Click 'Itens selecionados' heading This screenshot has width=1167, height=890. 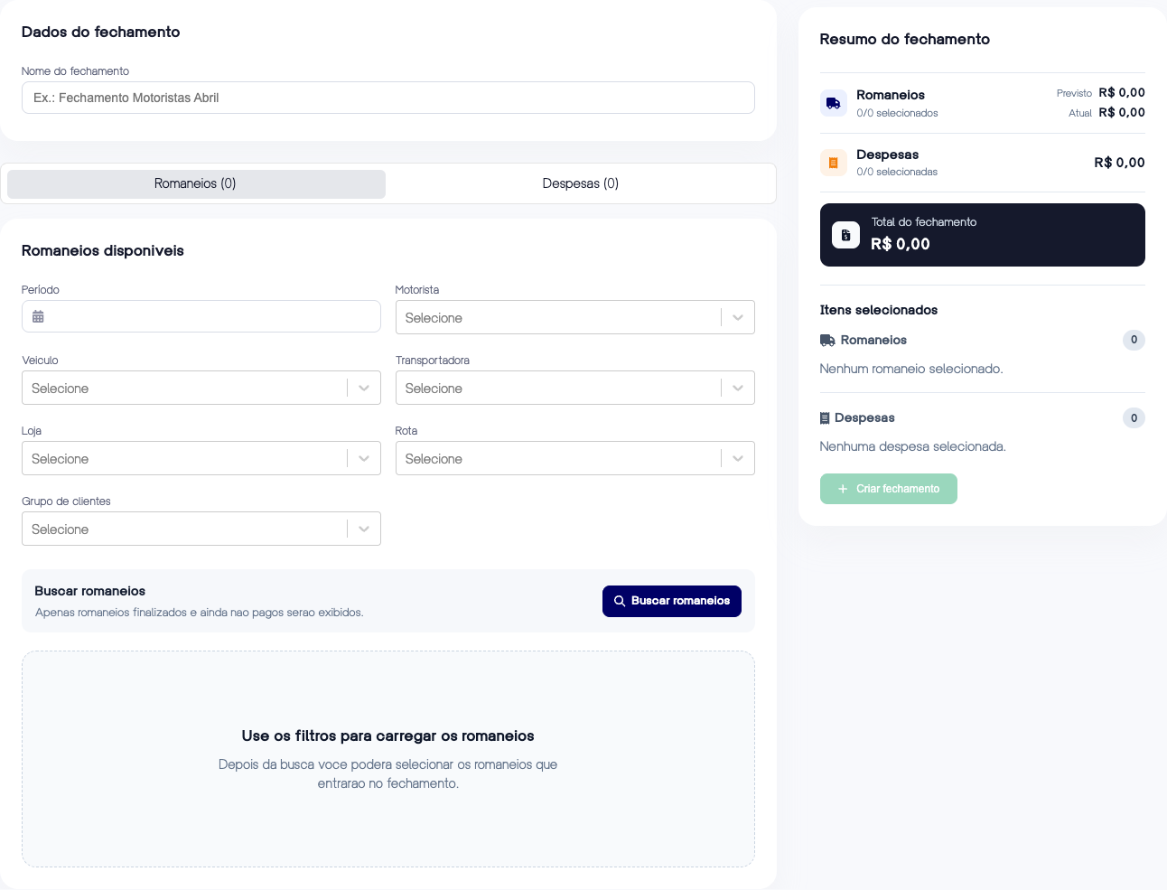click(879, 310)
